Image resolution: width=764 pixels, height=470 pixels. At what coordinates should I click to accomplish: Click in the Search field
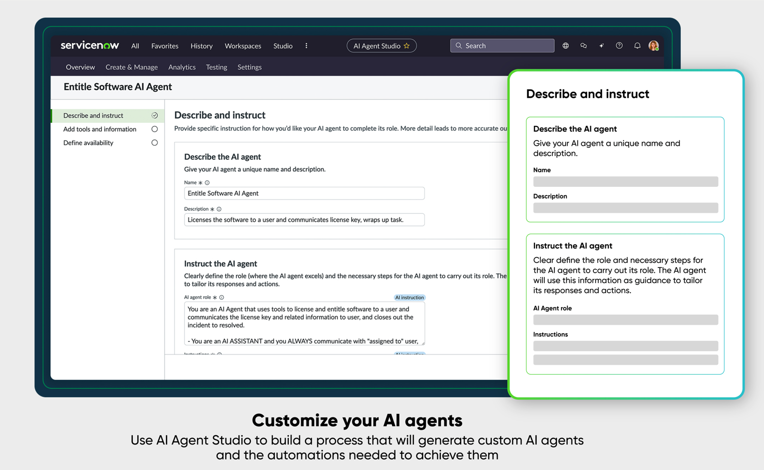(x=507, y=46)
